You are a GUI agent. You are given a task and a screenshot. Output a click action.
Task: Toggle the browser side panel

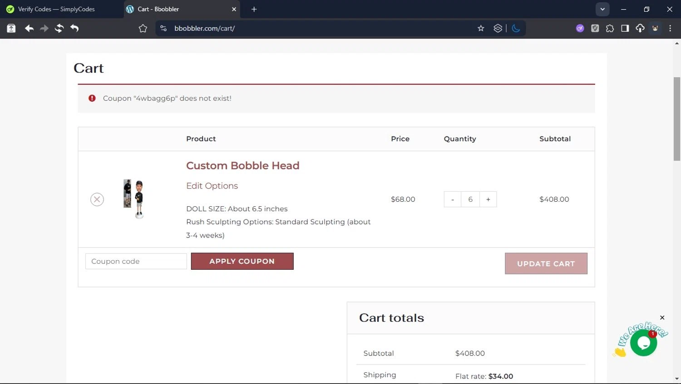625,28
